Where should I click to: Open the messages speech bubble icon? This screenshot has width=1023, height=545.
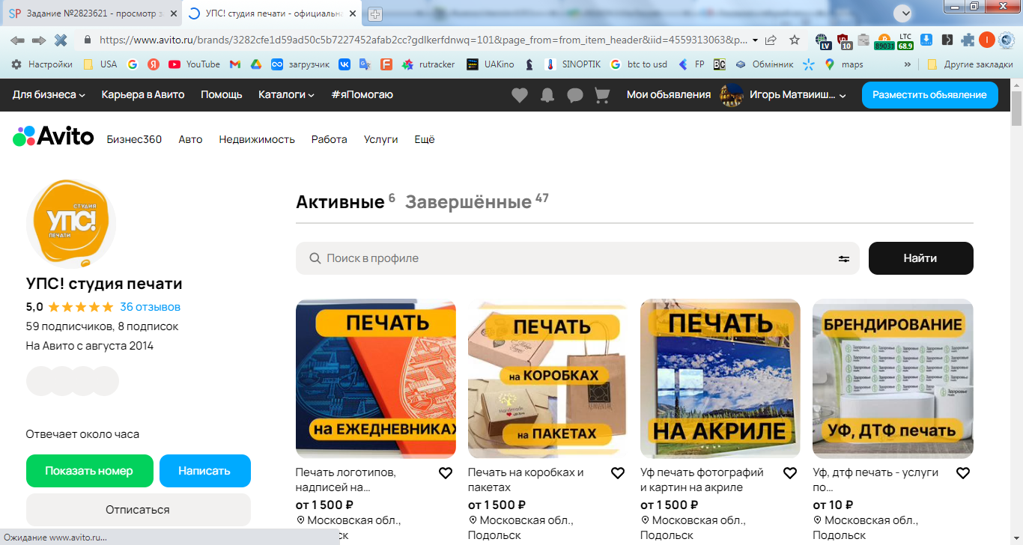[575, 95]
